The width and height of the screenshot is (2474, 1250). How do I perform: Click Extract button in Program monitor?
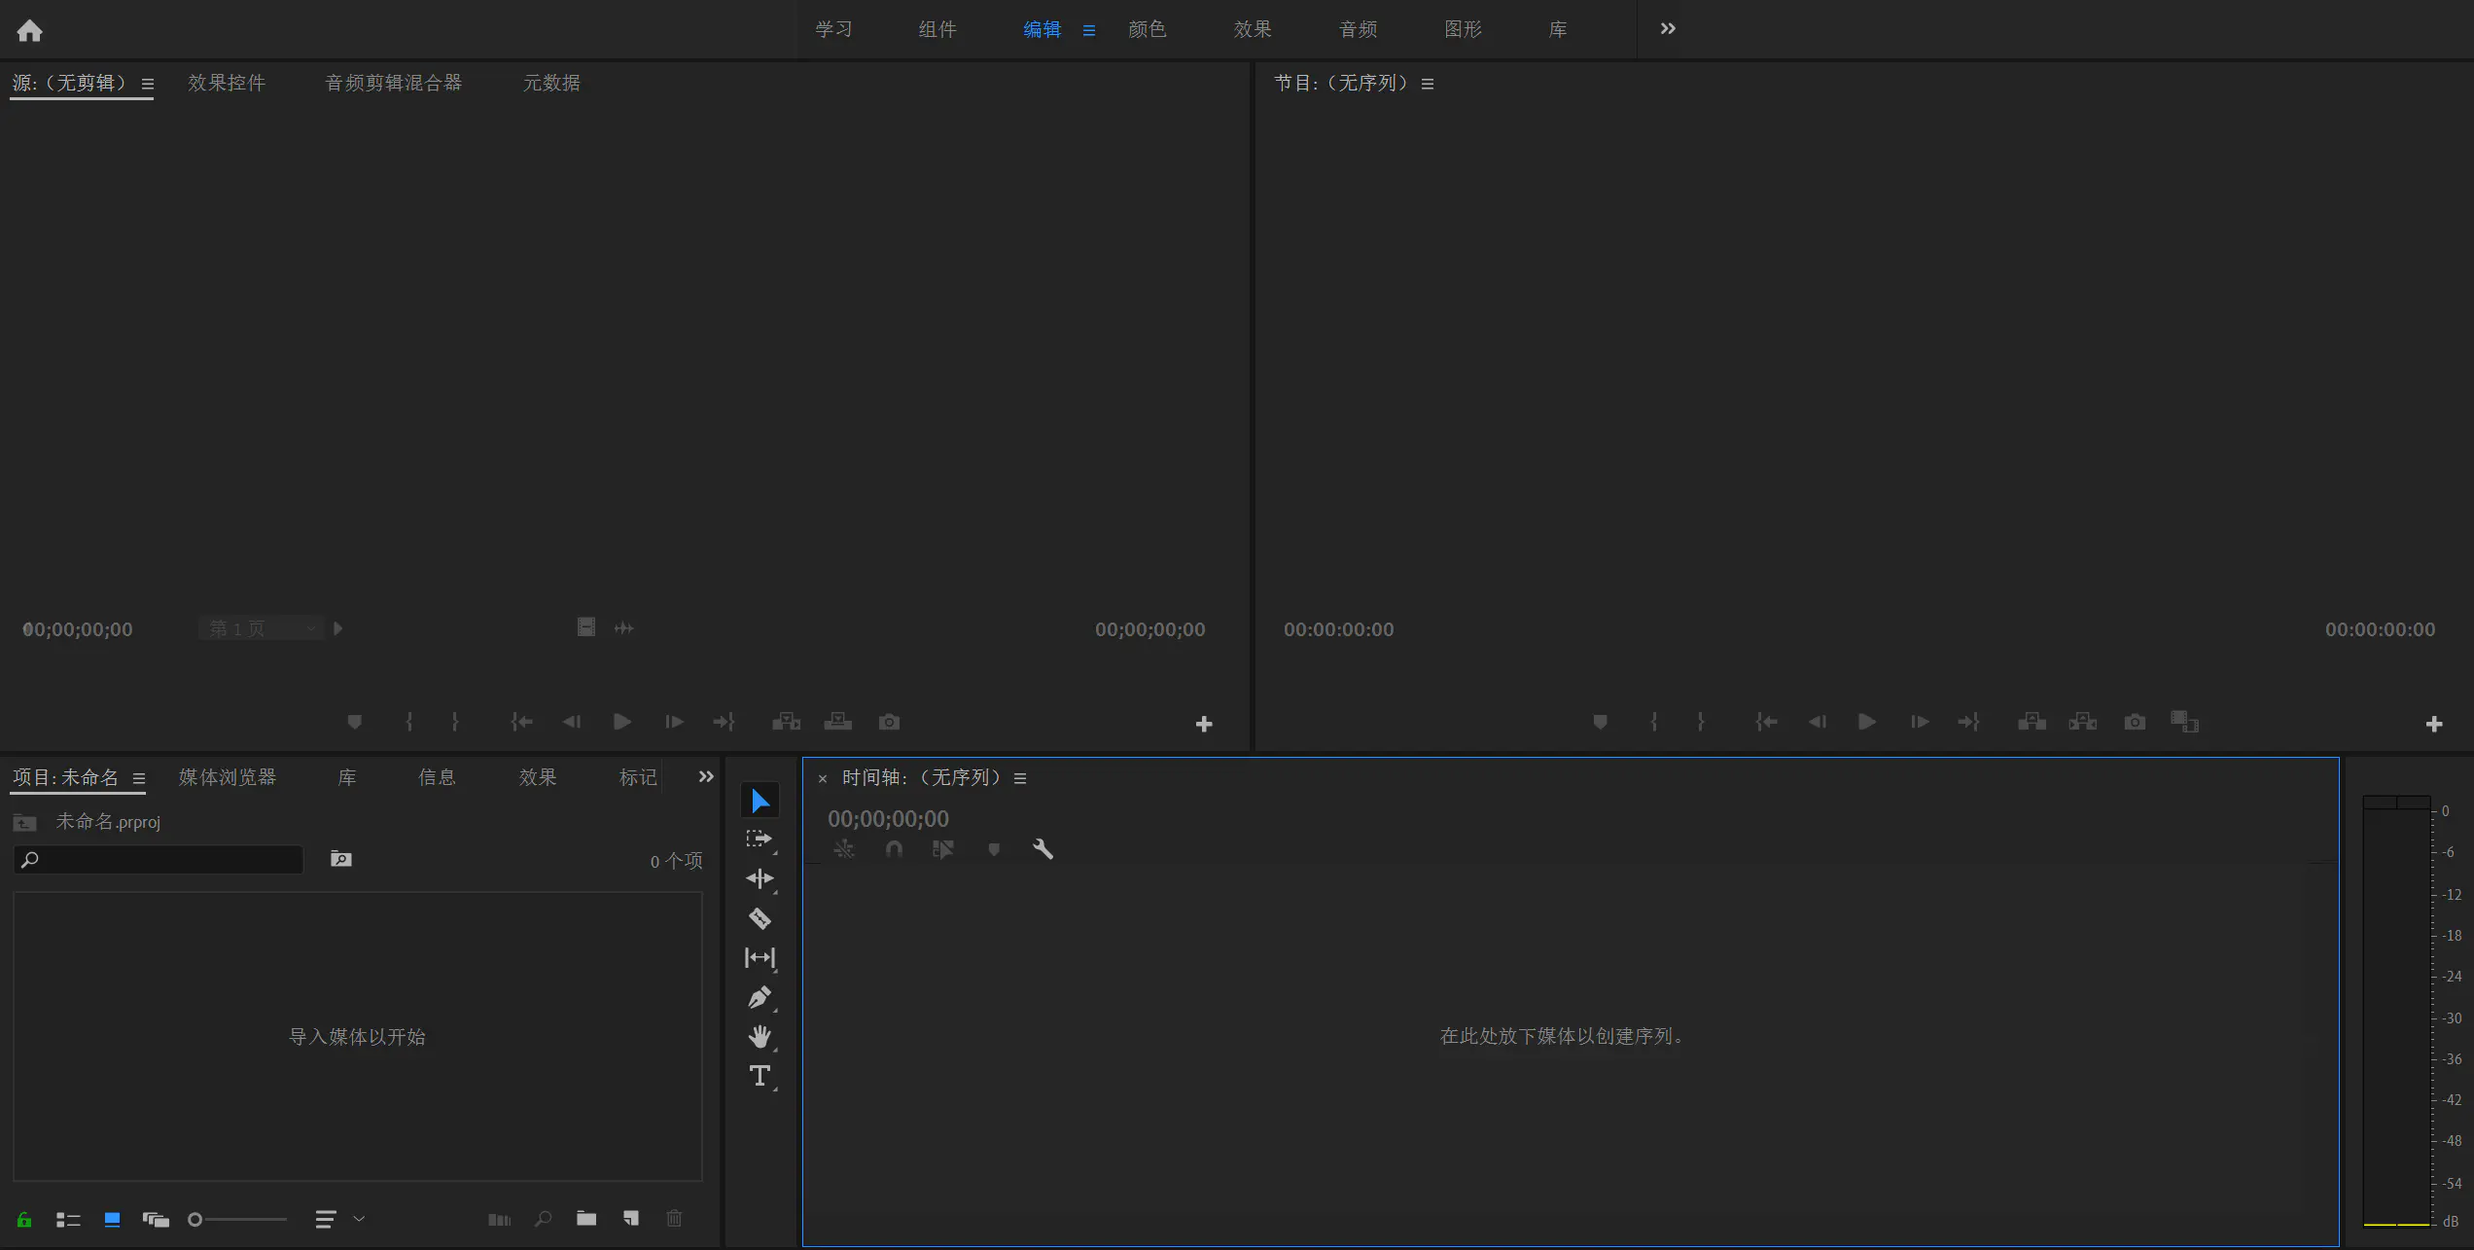coord(2082,722)
